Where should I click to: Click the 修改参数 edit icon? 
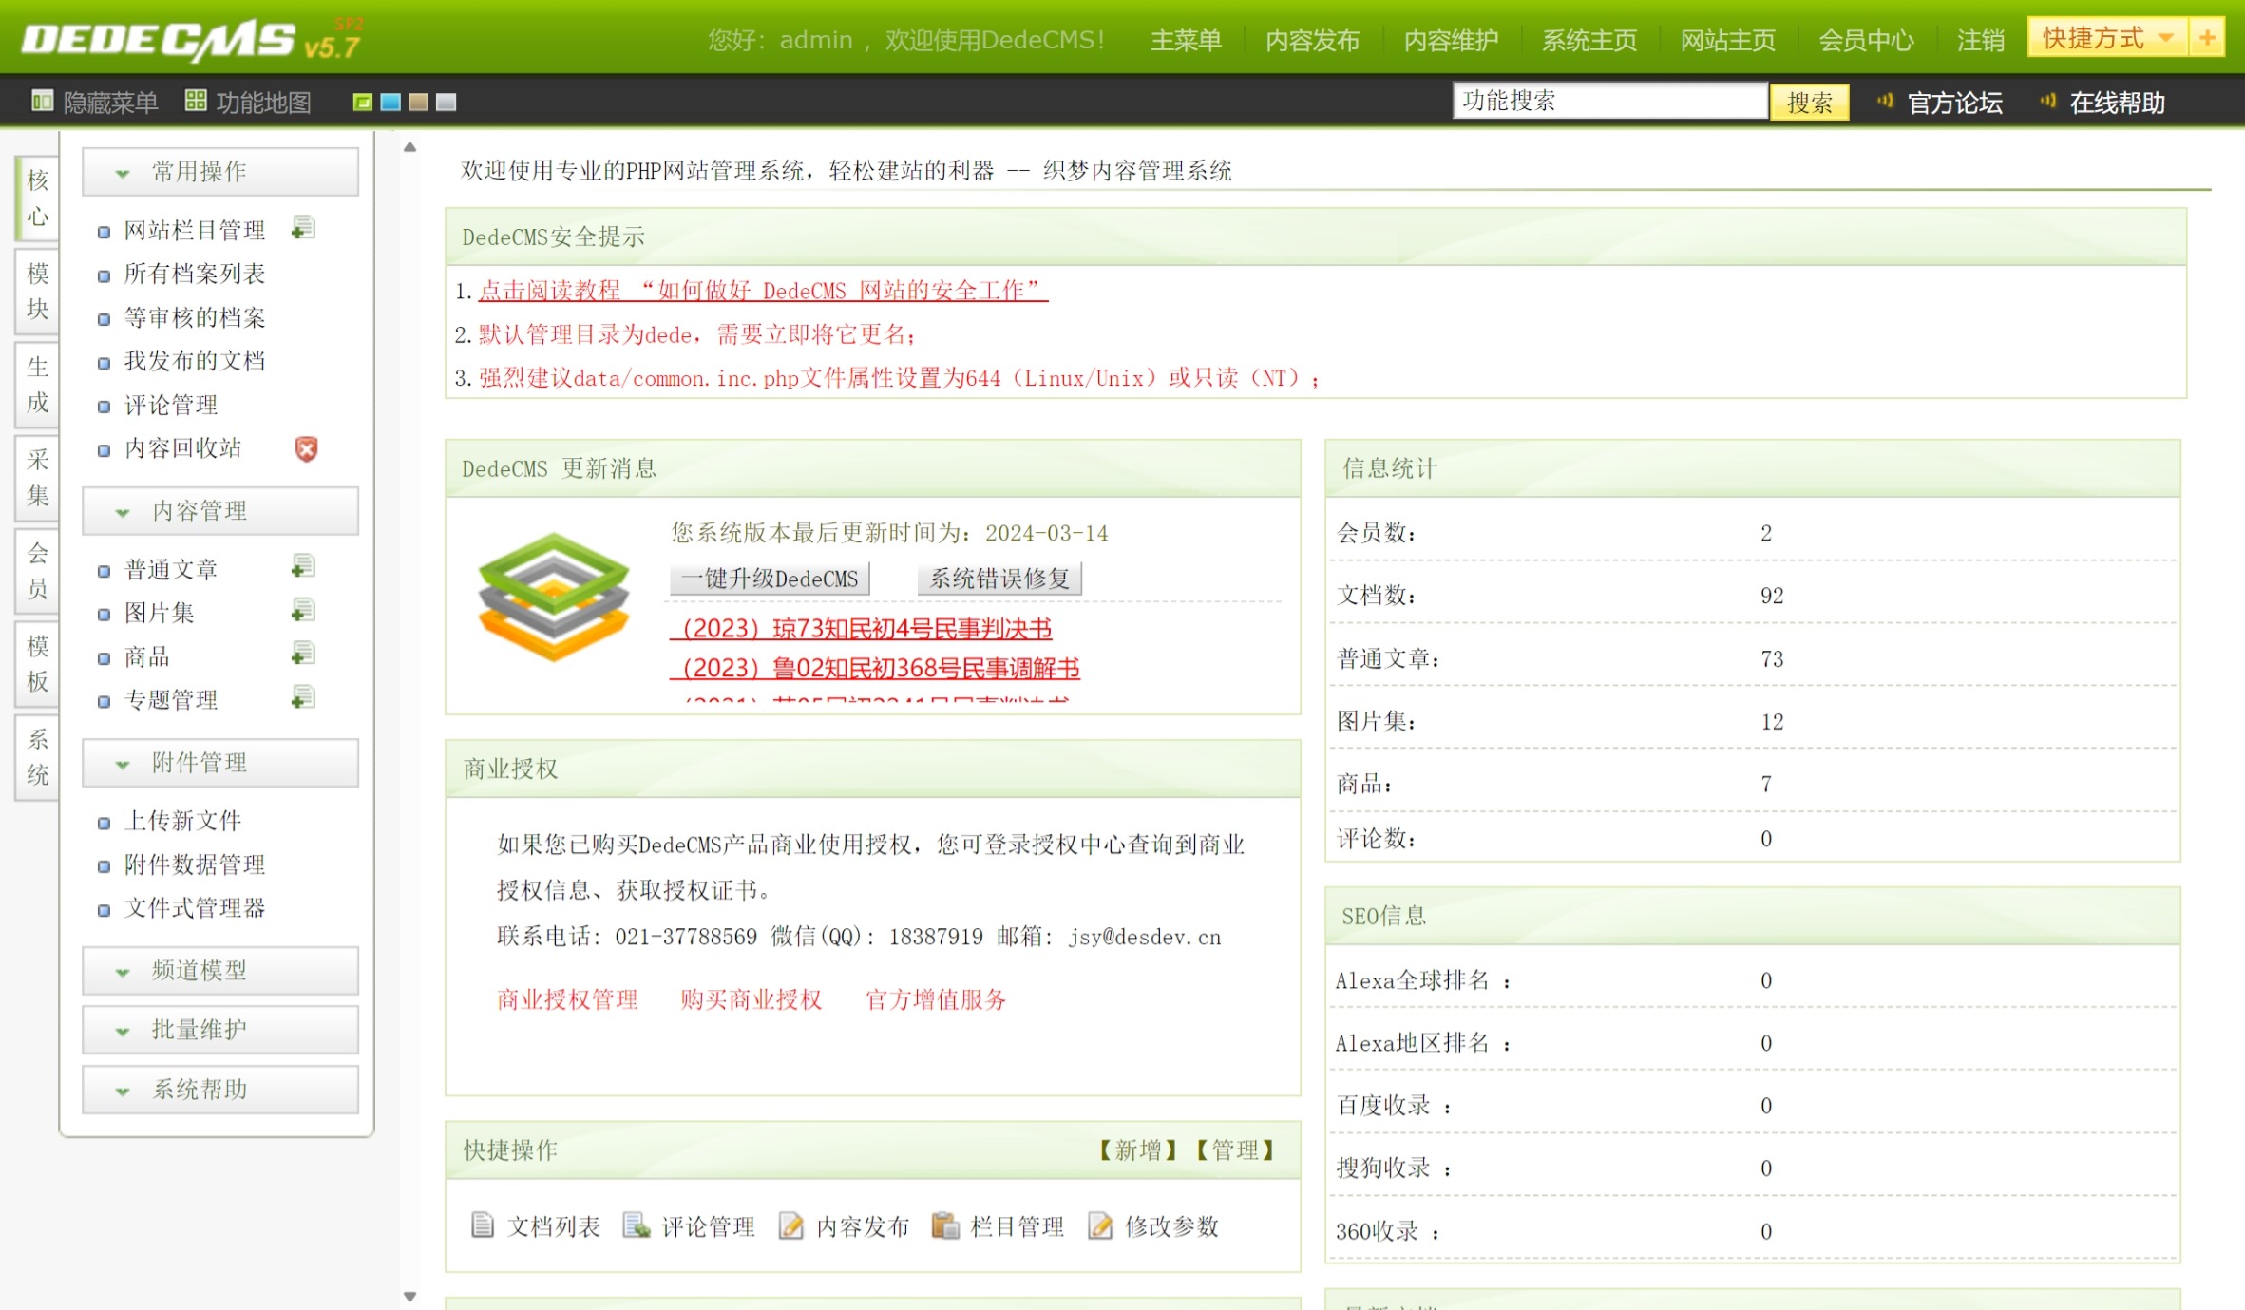click(1100, 1225)
